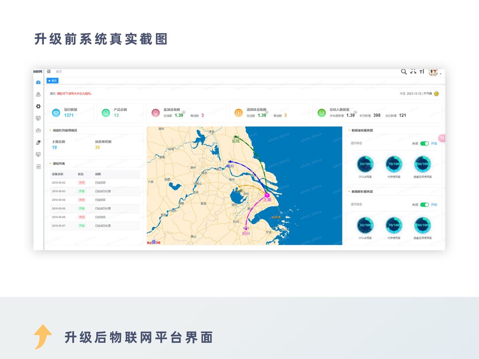The width and height of the screenshot is (479, 359).
Task: Click the 开启 status tag for 2016-05-05
Action: point(81,209)
